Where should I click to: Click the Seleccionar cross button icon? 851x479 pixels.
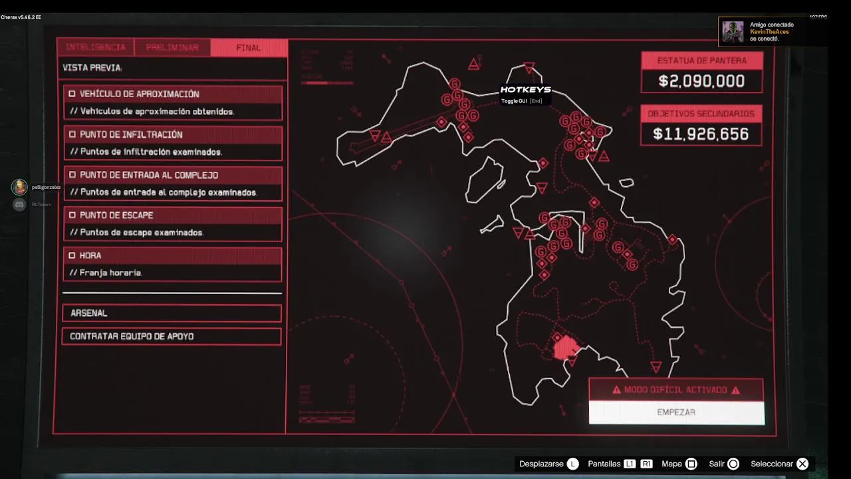(802, 464)
